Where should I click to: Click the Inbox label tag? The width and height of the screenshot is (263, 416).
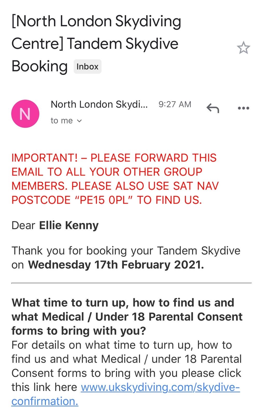point(87,67)
